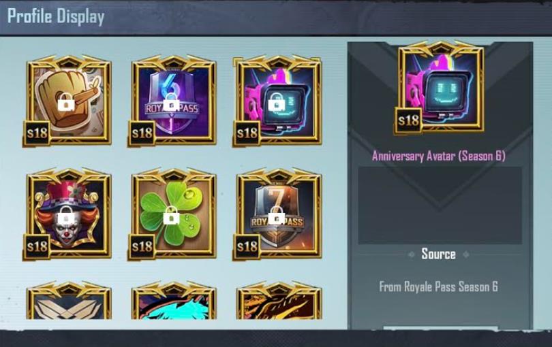Image resolution: width=552 pixels, height=347 pixels.
Task: Click the large avatar preview in side panel
Action: (441, 87)
